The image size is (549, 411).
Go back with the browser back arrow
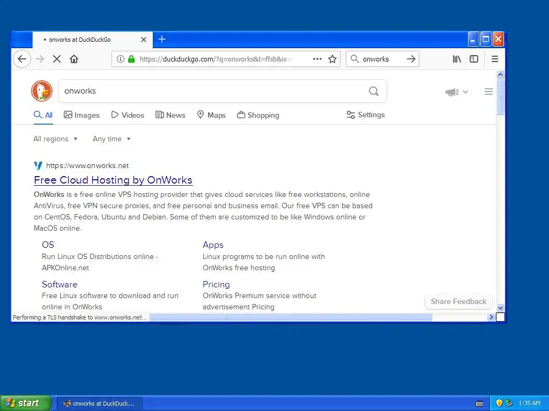(21, 59)
